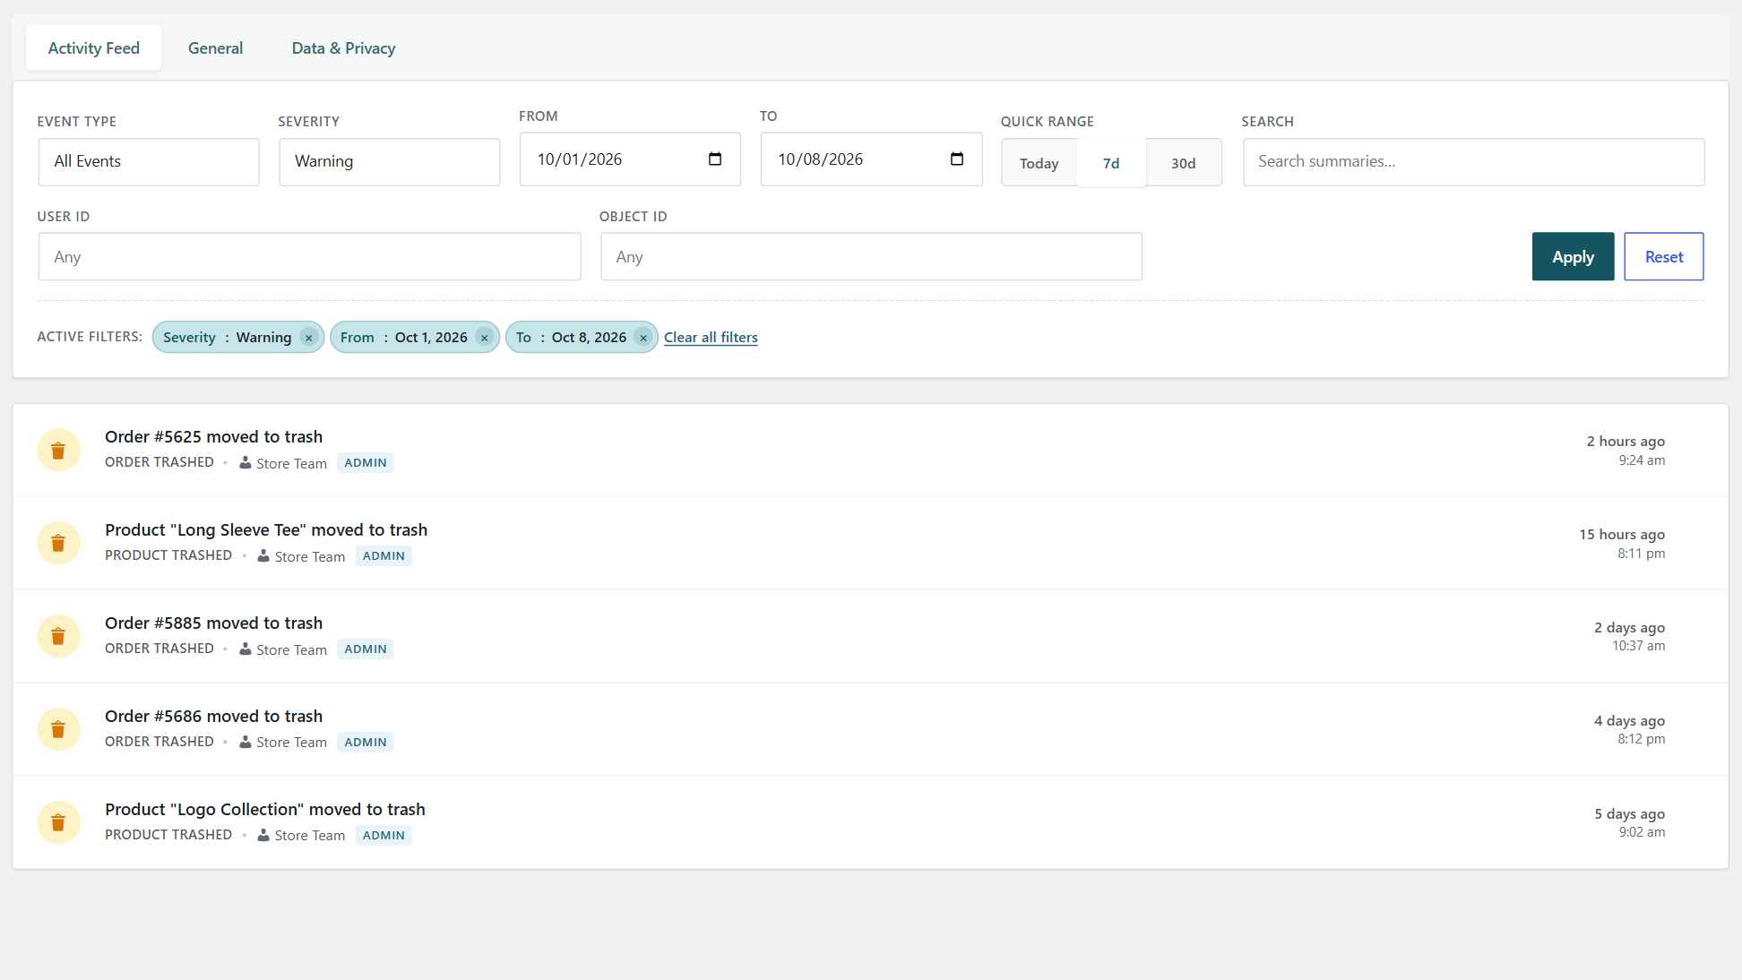1742x980 pixels.
Task: Open the calendar picker in To field
Action: [x=957, y=159]
